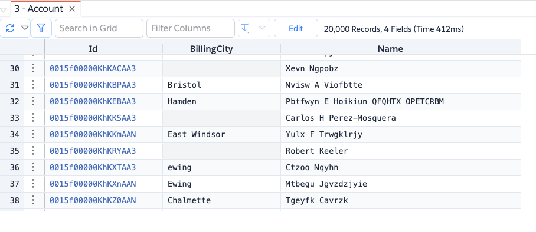536x232 pixels.
Task: Open row 38 actions menu dots
Action: pyautogui.click(x=33, y=200)
